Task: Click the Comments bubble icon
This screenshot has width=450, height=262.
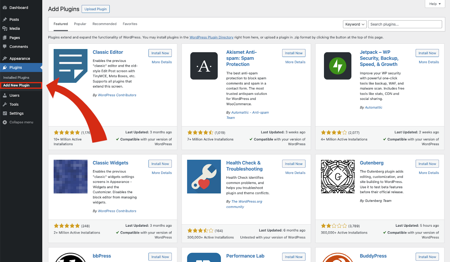Action: click(x=5, y=47)
